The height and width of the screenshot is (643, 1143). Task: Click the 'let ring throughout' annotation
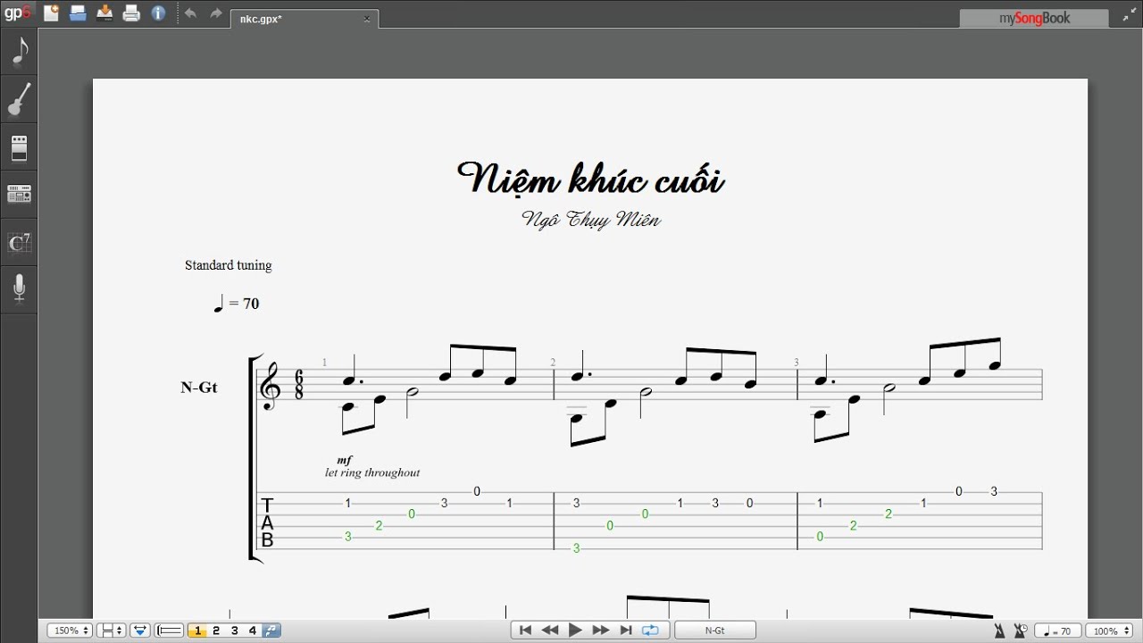[x=372, y=472]
